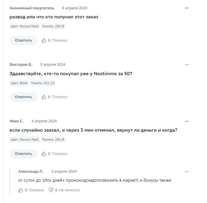Click Ответить under Виктория В. question
The image size is (207, 203).
(x=23, y=97)
